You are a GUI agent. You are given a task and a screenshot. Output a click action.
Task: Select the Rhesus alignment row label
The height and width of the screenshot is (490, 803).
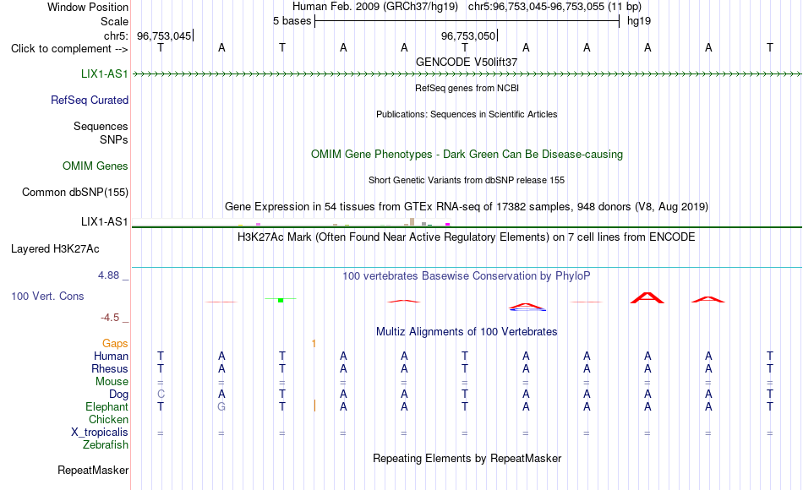click(110, 368)
